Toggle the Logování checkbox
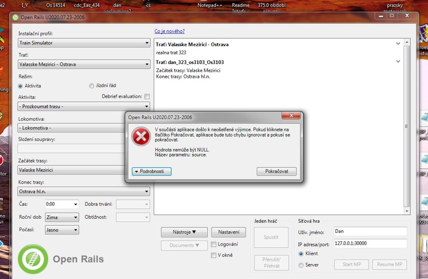Screen dimensions: 428x279 pos(214,244)
